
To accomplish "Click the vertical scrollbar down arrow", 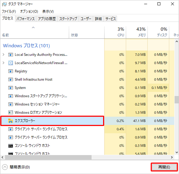I will [177, 153].
